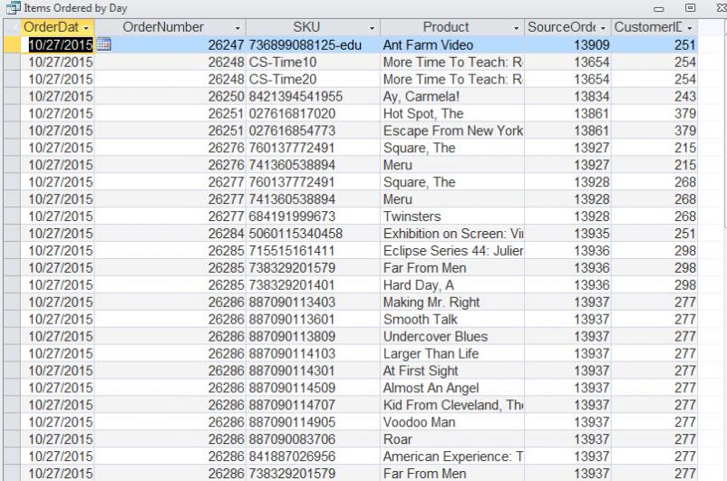Click the Ay, Carmela! product cell
727x481 pixels.
click(x=452, y=96)
